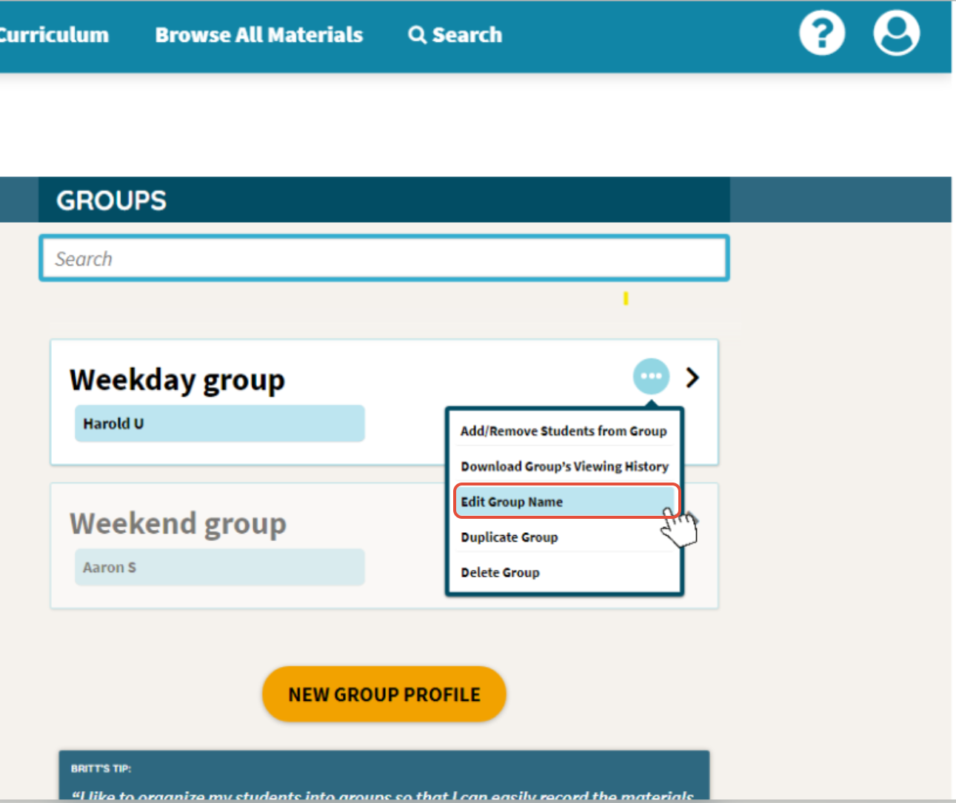Open Browse All Materials from the top menu

(x=258, y=34)
